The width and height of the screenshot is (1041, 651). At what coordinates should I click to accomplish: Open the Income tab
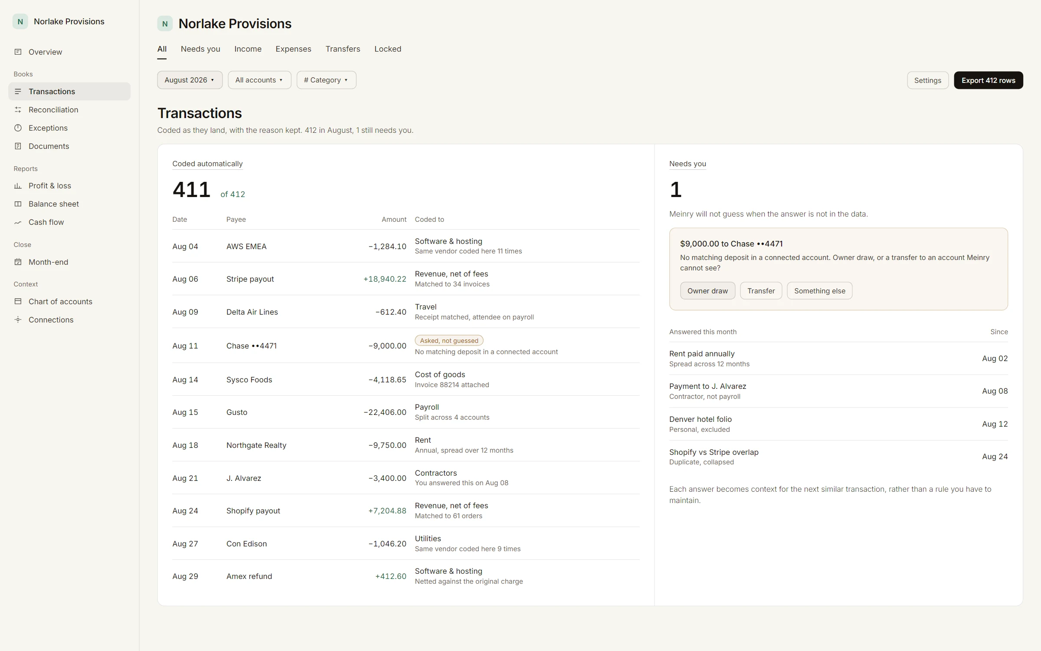coord(248,49)
